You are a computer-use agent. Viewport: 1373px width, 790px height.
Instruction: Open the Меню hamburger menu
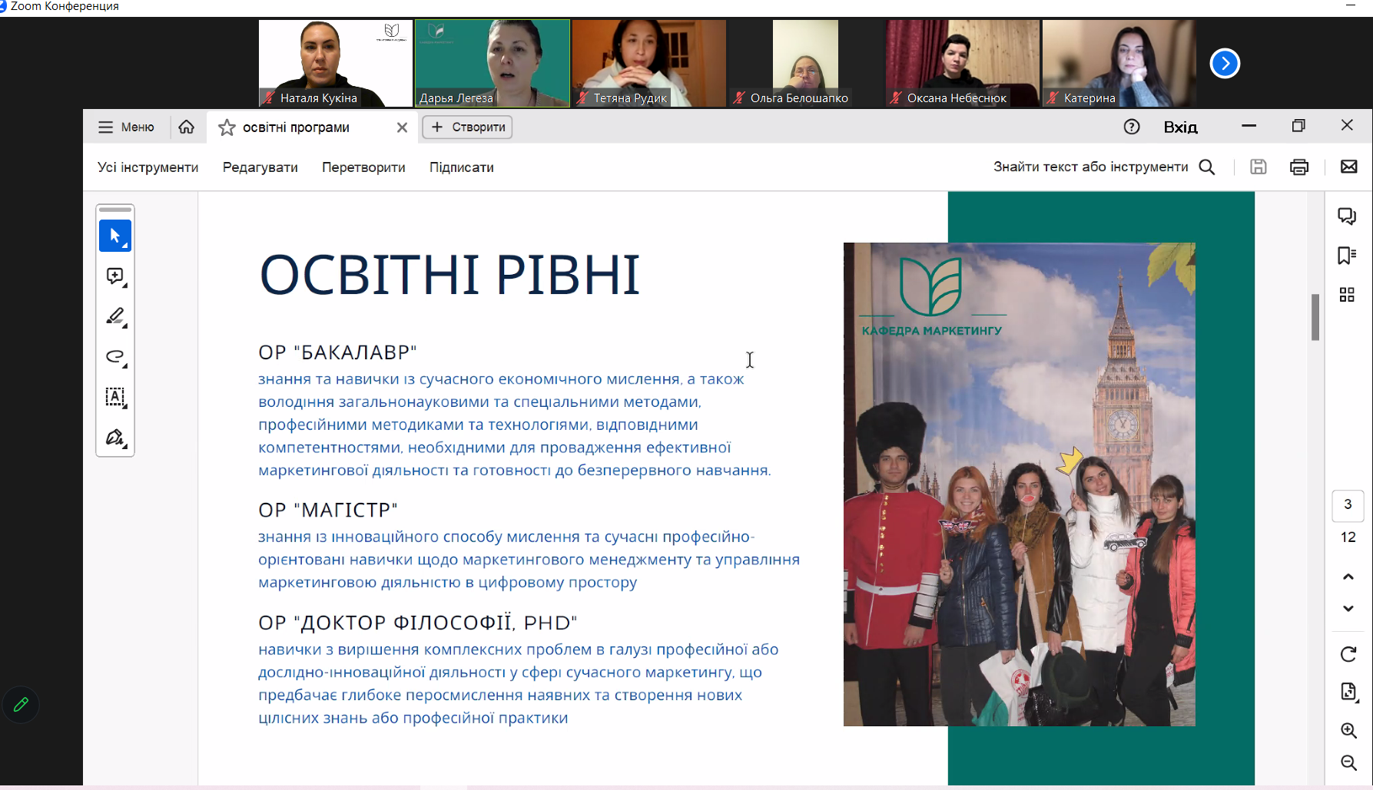click(126, 127)
